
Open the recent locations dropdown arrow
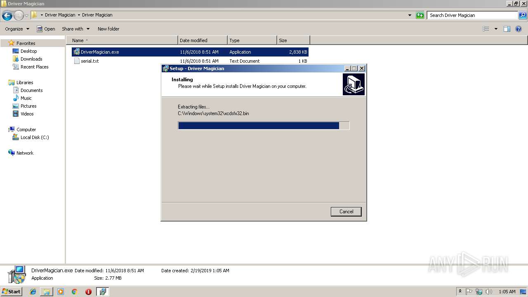pyautogui.click(x=26, y=16)
